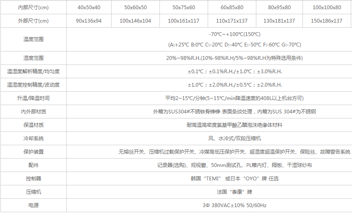Click the '100x100x80' inner size cell

point(327,8)
